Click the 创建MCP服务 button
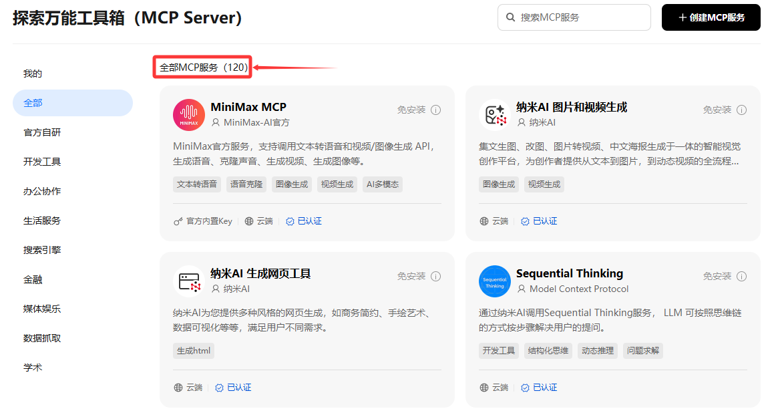The width and height of the screenshot is (776, 415). [711, 17]
